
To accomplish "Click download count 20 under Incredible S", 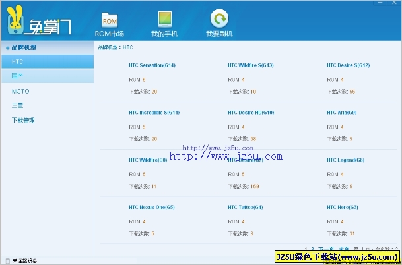I will 154,139.
